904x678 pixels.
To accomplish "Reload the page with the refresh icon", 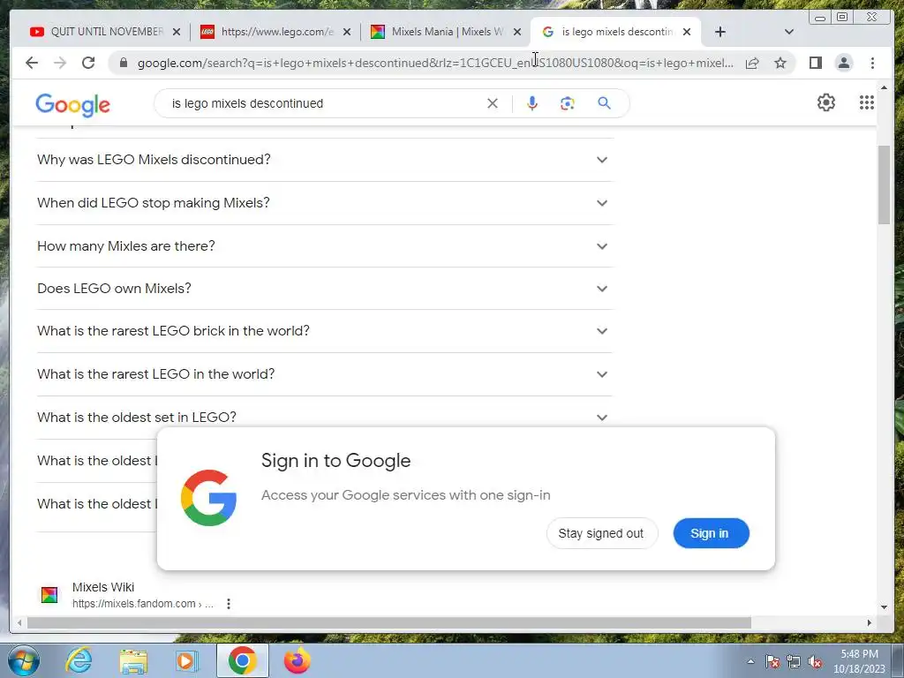I will [88, 63].
